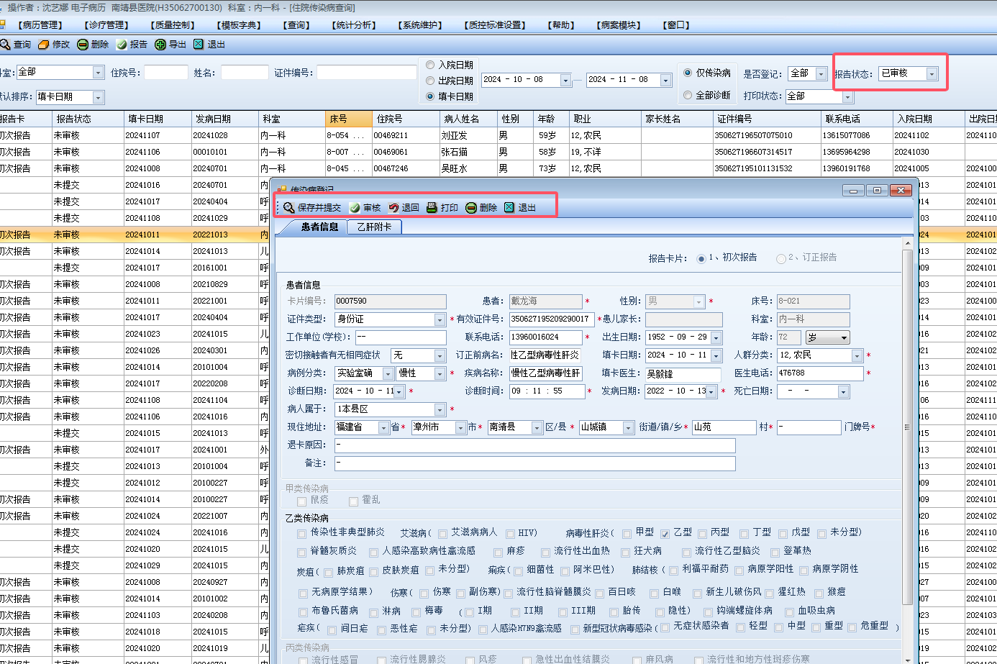Click the 证件编号 search input field
The width and height of the screenshot is (997, 664).
pos(367,73)
